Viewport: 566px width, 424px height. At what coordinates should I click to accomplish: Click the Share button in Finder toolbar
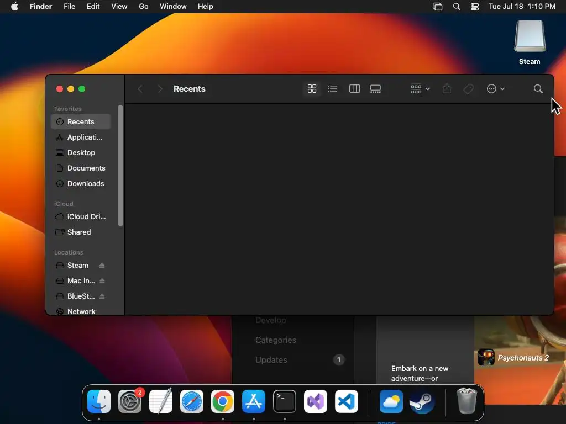(447, 89)
